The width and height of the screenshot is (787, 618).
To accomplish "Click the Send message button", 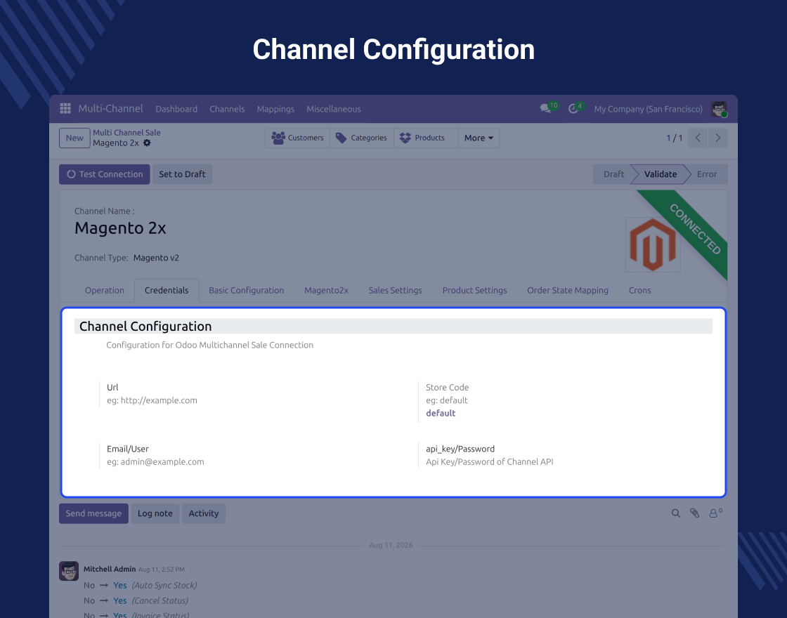I will pyautogui.click(x=93, y=513).
